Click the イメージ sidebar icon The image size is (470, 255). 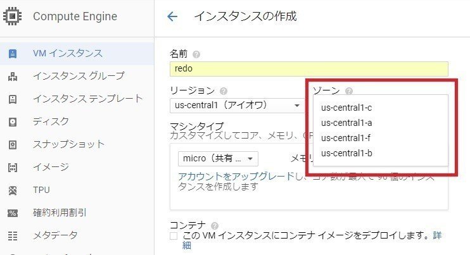pos(12,167)
